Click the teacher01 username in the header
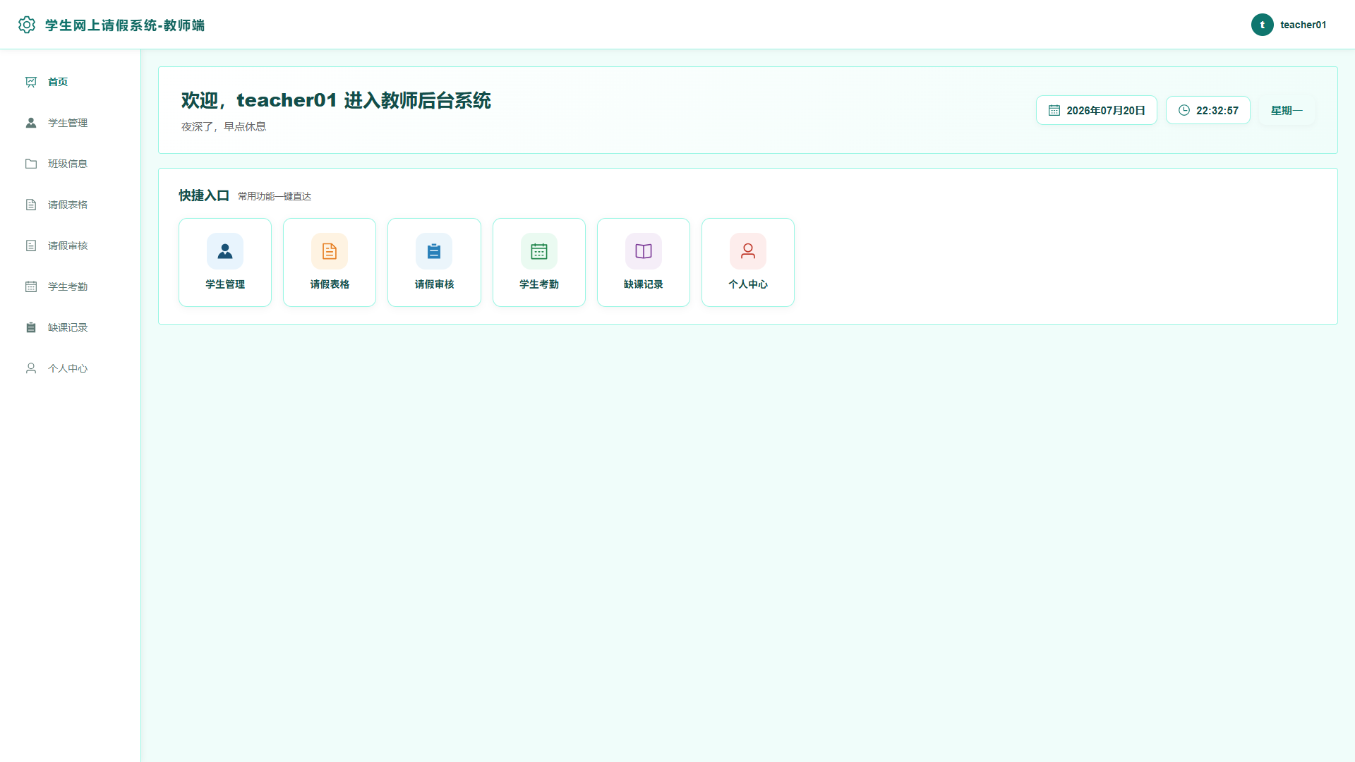The height and width of the screenshot is (762, 1355). coord(1303,25)
